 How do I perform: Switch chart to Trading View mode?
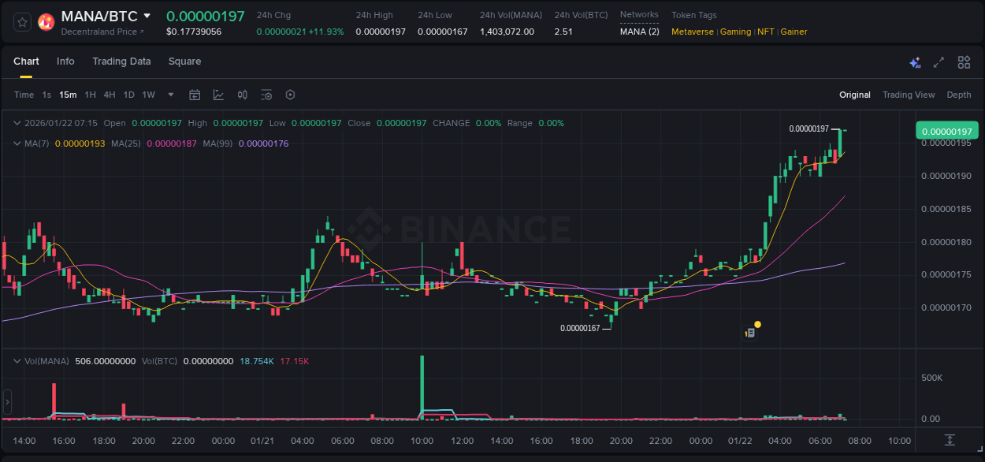pos(909,95)
